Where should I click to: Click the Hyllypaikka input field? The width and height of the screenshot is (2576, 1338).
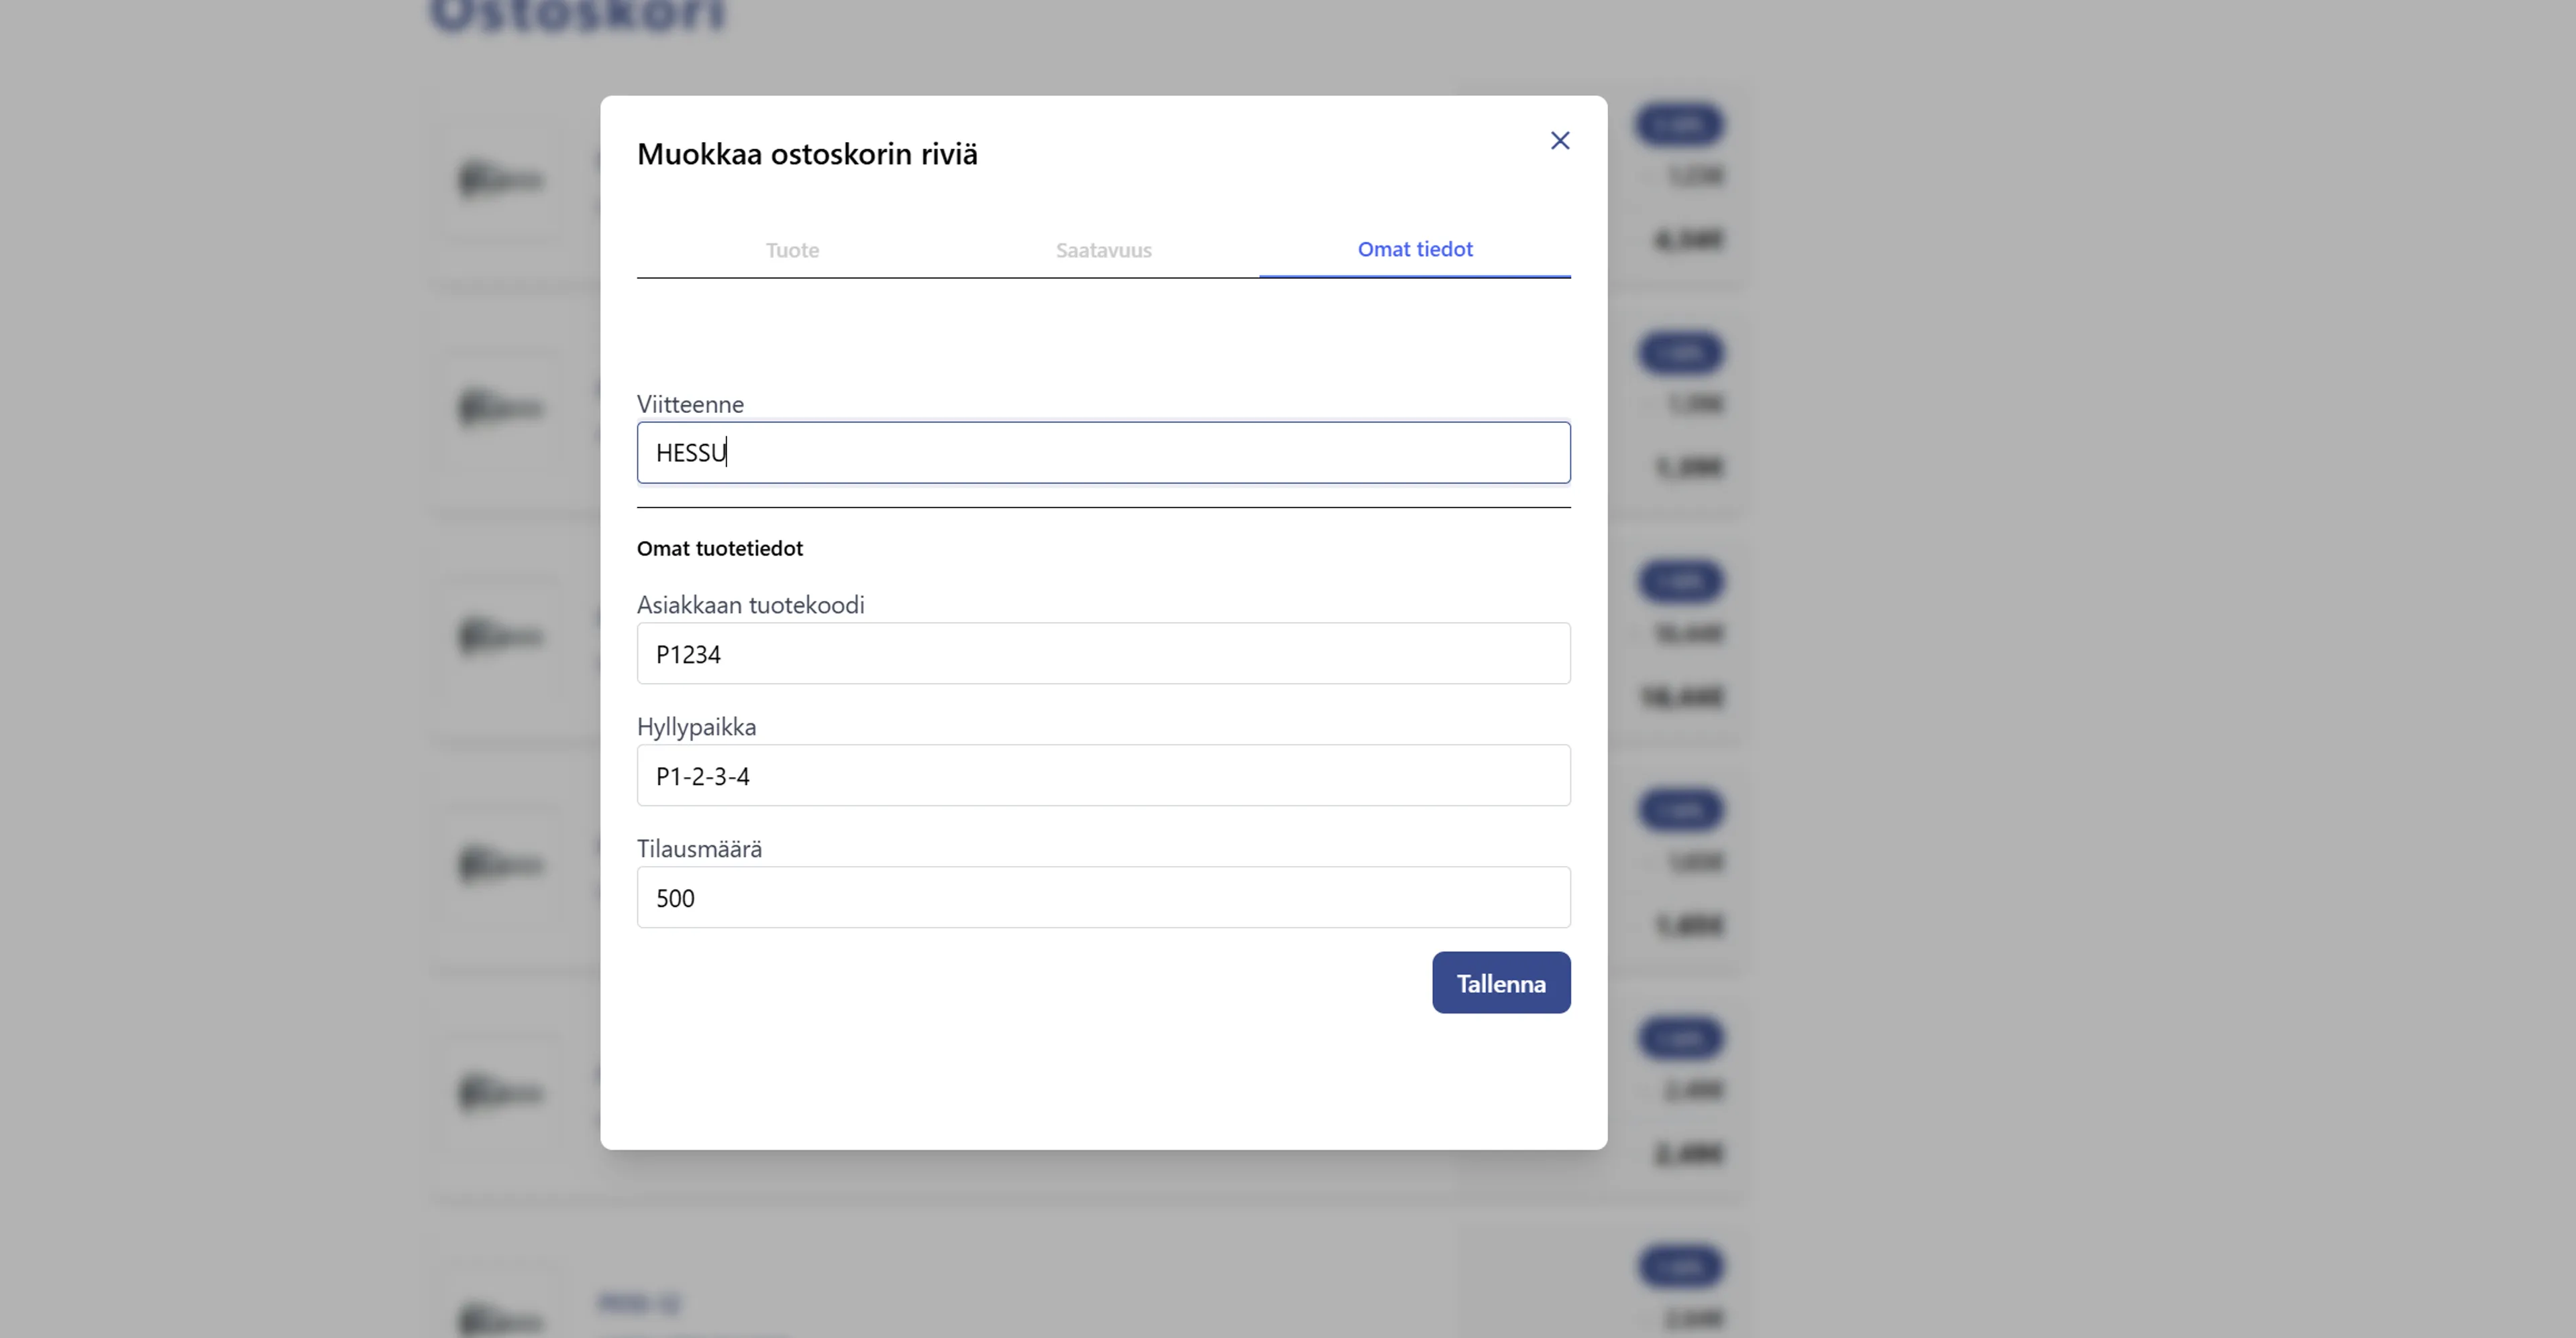pos(1103,776)
